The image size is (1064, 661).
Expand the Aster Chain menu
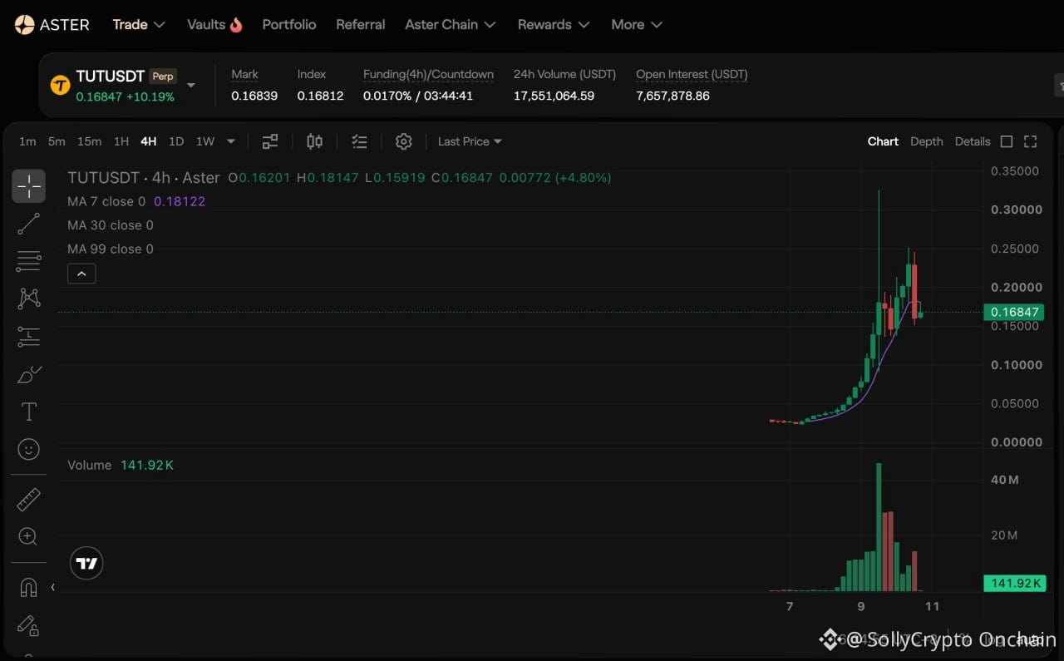pos(451,25)
